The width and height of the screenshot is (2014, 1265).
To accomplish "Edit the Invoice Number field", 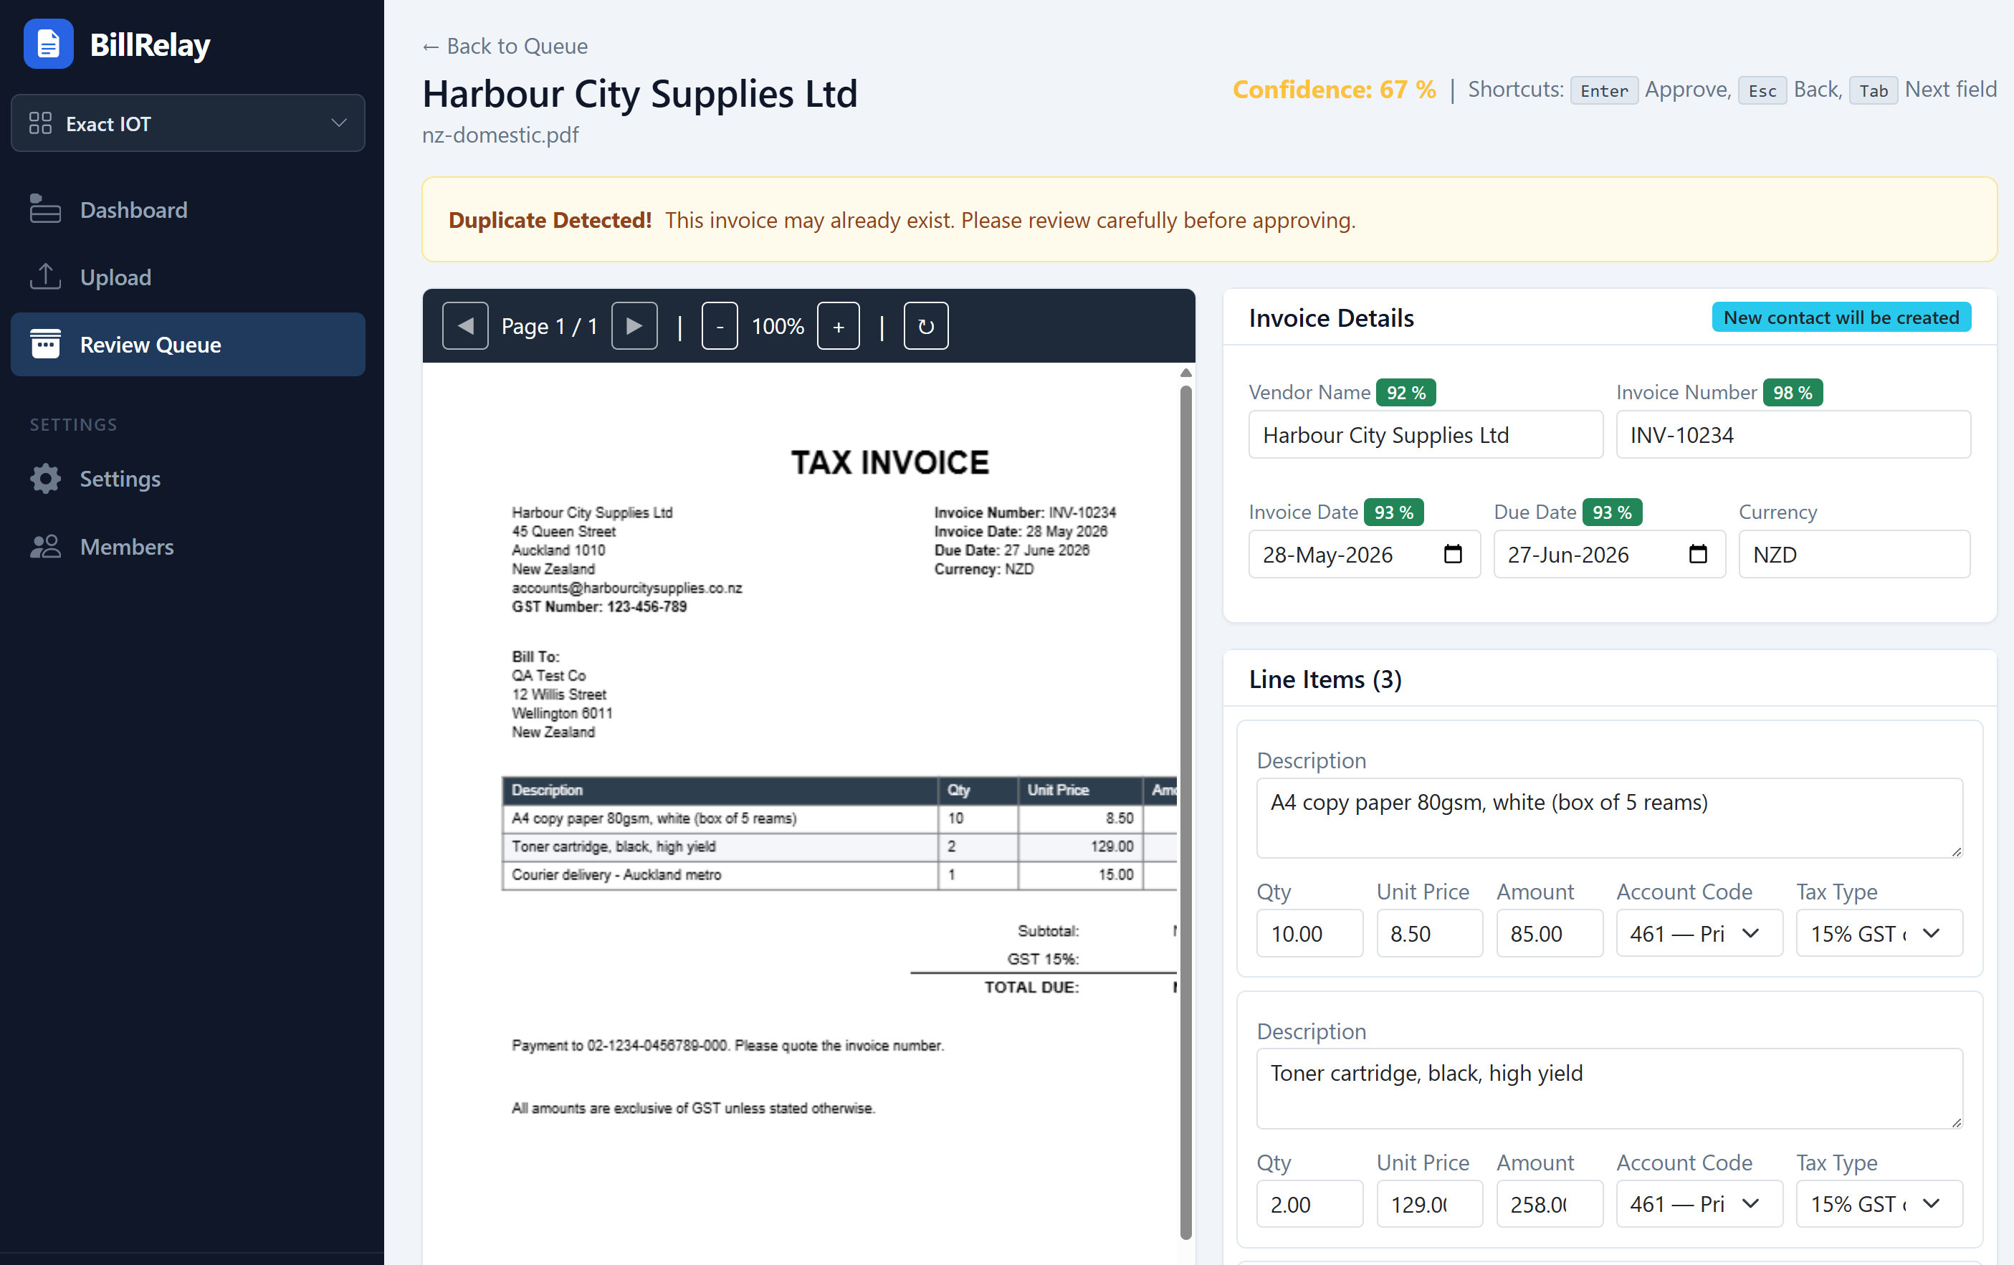I will (1793, 434).
